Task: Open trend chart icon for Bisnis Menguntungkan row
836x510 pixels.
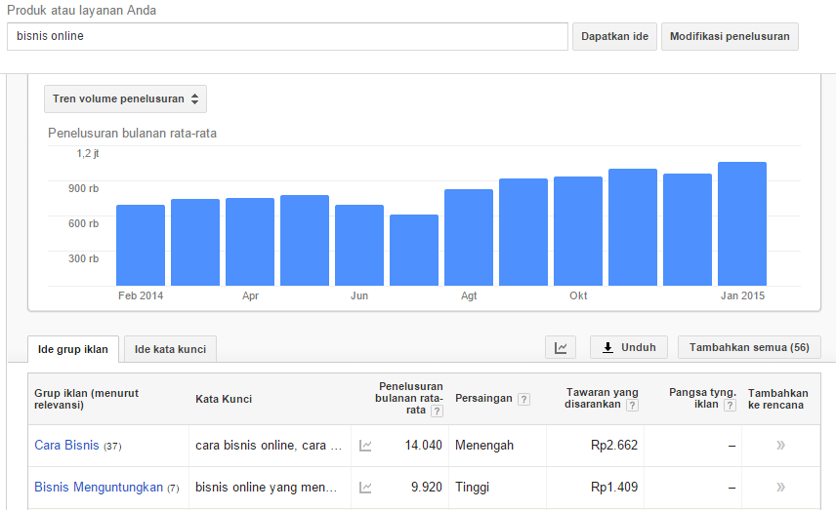Action: pyautogui.click(x=365, y=488)
